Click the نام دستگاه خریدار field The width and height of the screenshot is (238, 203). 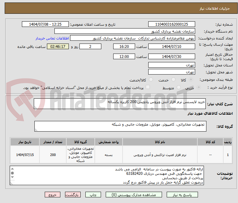pos(124,31)
